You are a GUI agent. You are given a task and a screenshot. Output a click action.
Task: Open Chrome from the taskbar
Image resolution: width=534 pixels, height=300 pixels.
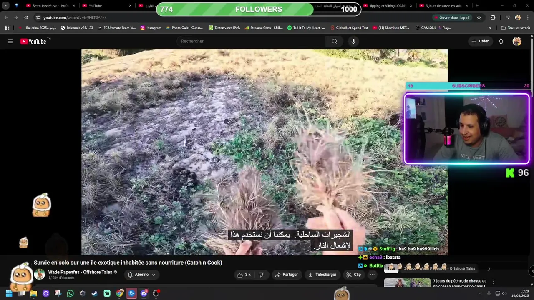click(120, 293)
